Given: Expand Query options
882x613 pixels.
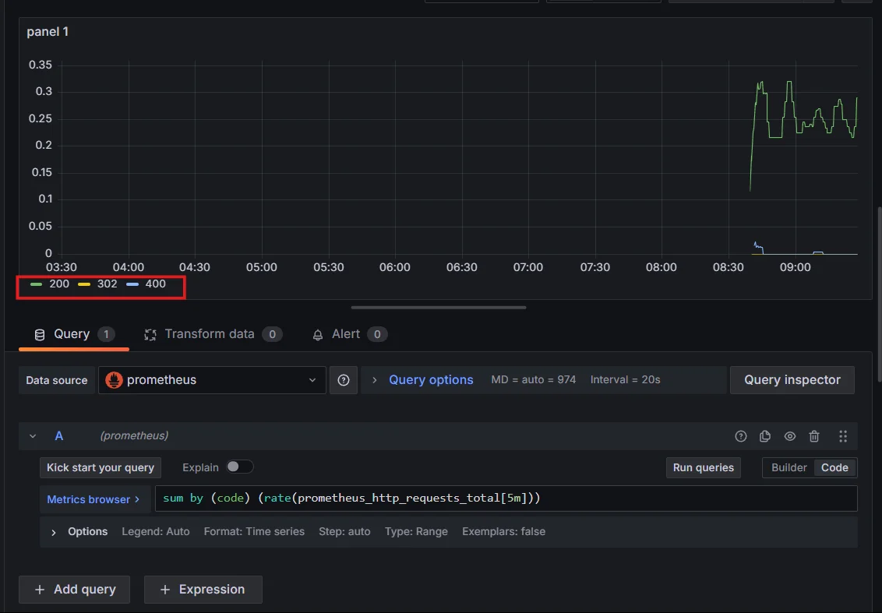Looking at the screenshot, I should tap(431, 379).
